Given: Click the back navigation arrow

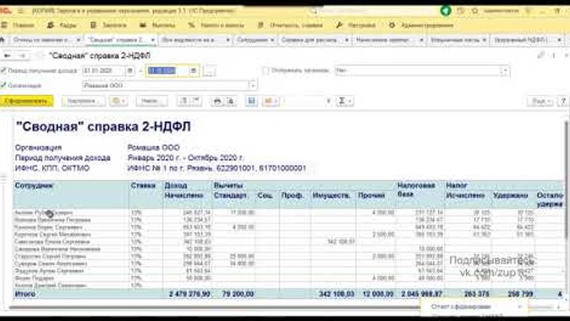Looking at the screenshot, I should (x=8, y=55).
